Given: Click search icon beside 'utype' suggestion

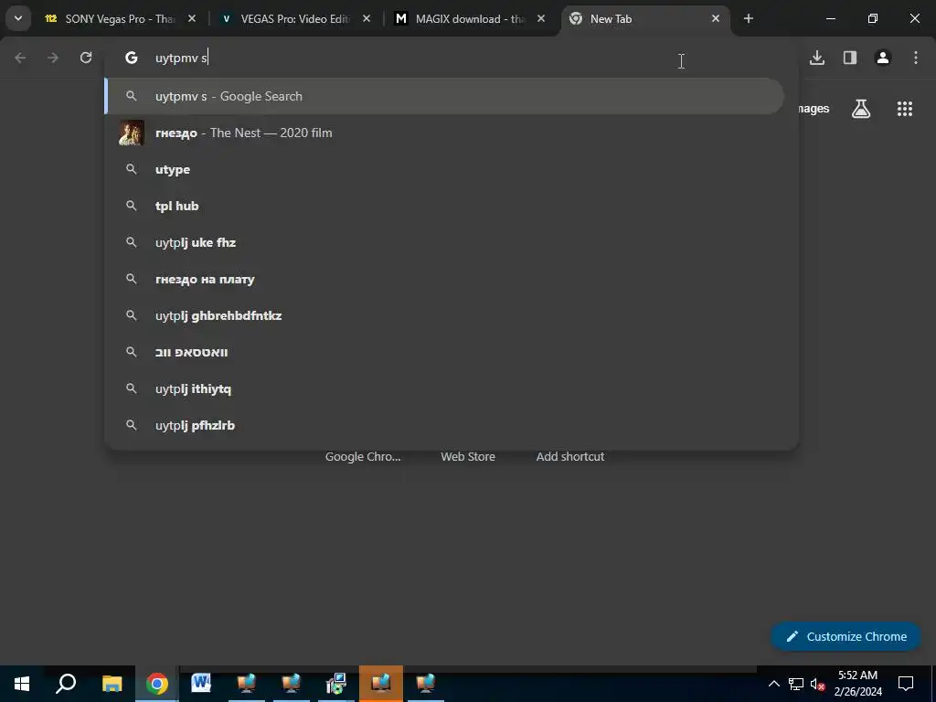Looking at the screenshot, I should pos(132,169).
